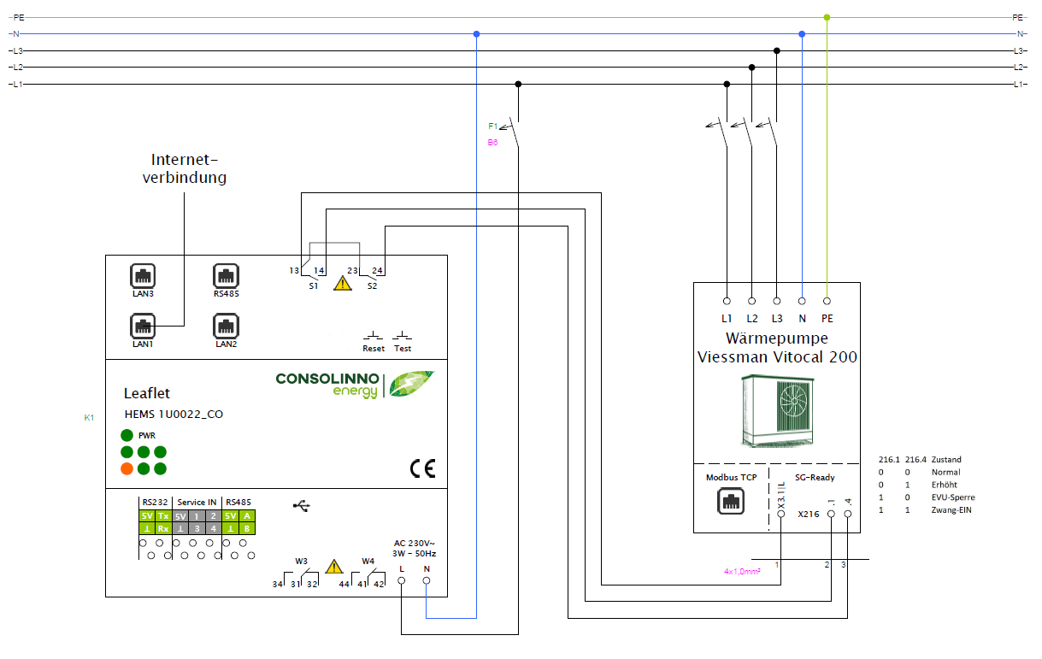Select the CE certification mark
The width and height of the screenshot is (1042, 659).
pyautogui.click(x=422, y=468)
